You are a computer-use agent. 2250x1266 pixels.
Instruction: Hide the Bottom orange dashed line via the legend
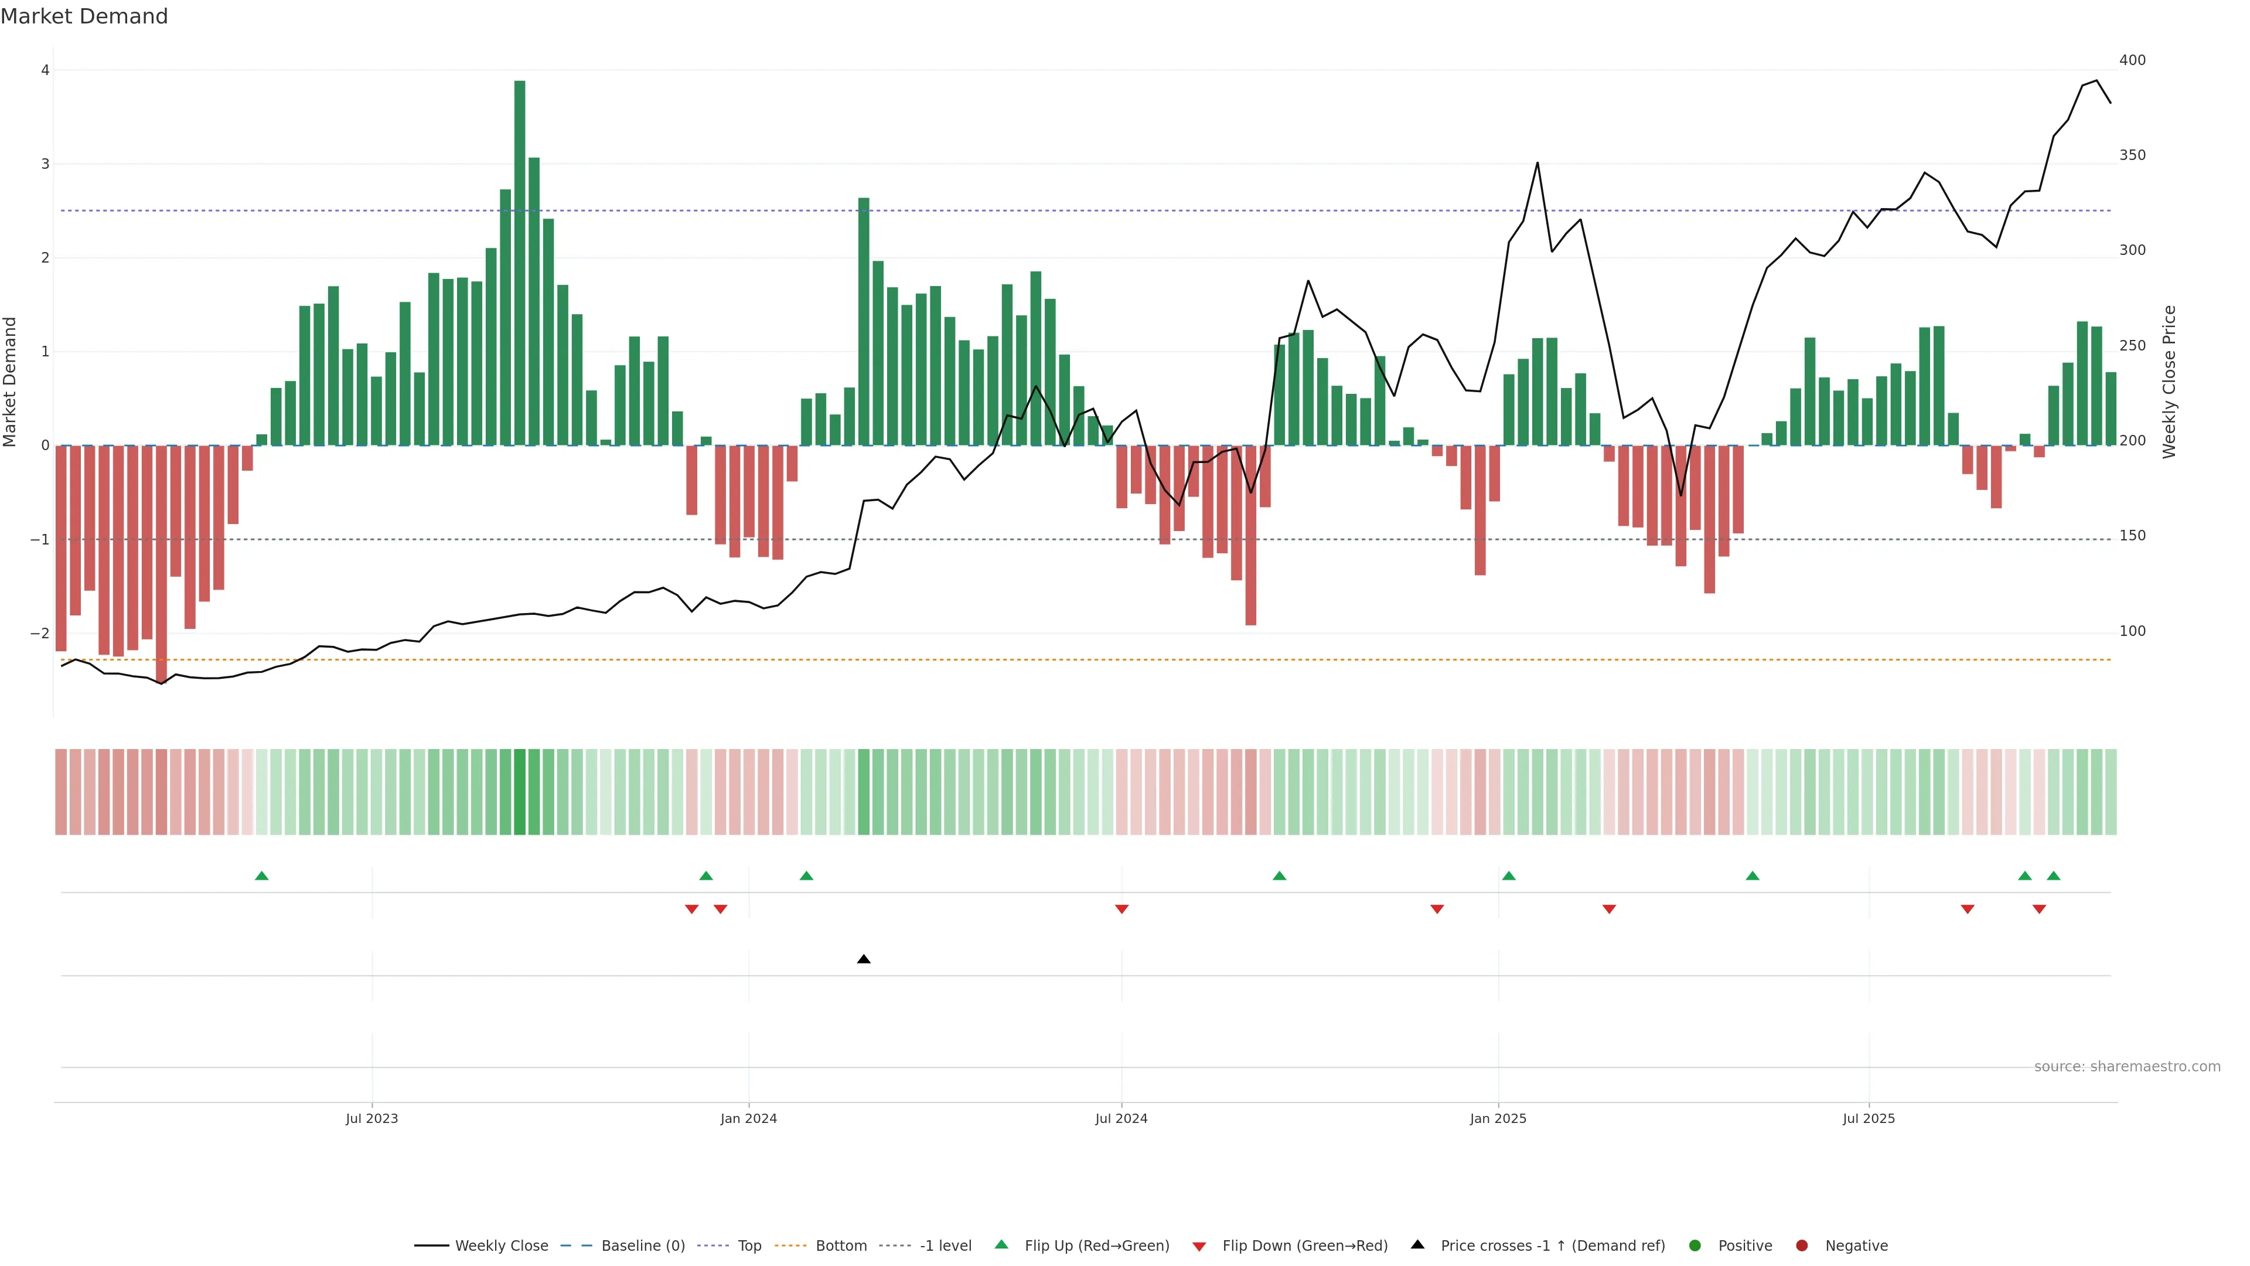tap(840, 1245)
